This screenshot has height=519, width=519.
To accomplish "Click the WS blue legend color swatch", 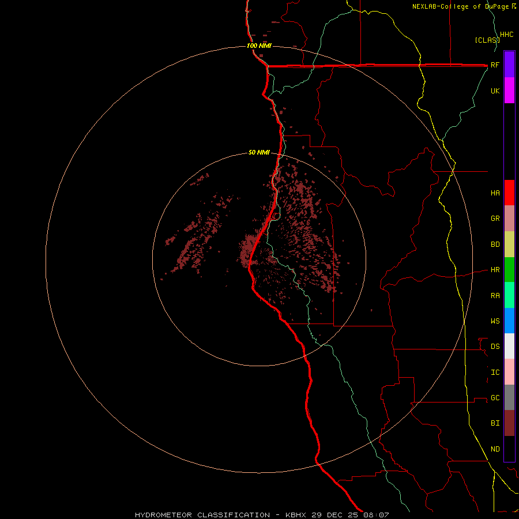I will (x=509, y=321).
